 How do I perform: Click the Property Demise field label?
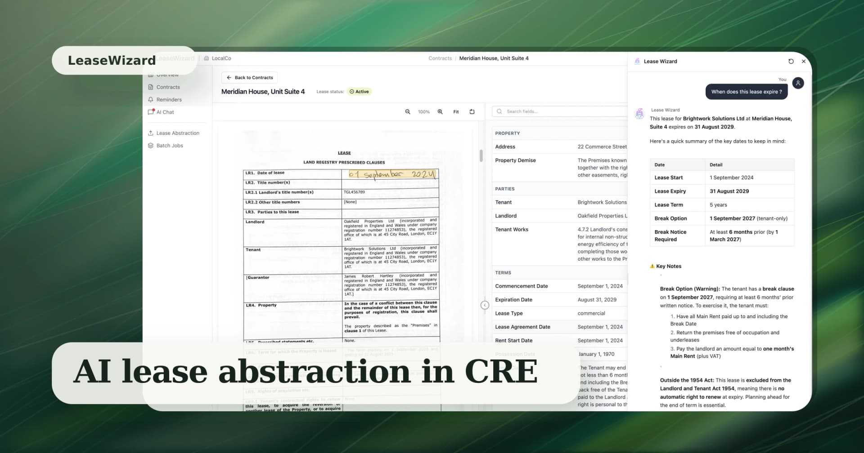click(515, 160)
